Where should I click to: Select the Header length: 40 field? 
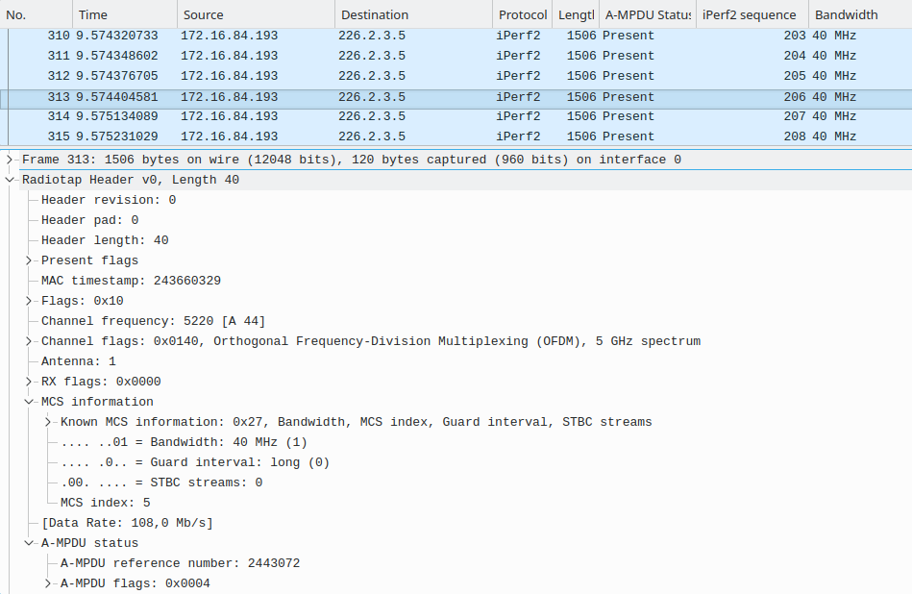pyautogui.click(x=105, y=240)
